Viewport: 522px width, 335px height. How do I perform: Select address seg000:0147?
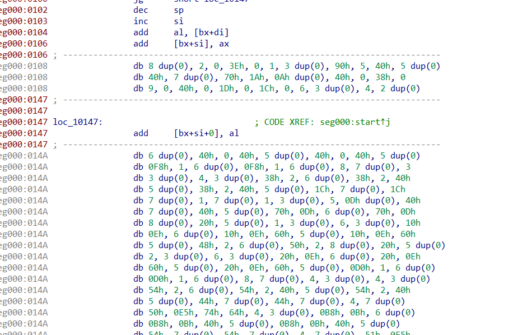click(22, 122)
